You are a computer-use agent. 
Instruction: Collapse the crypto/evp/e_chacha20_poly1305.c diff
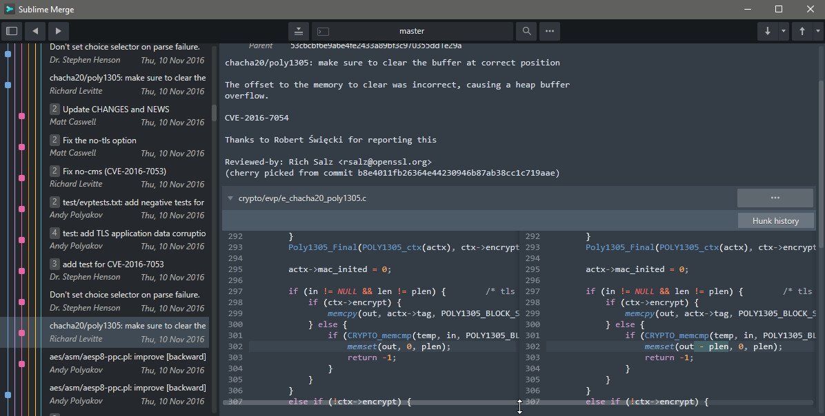click(230, 198)
